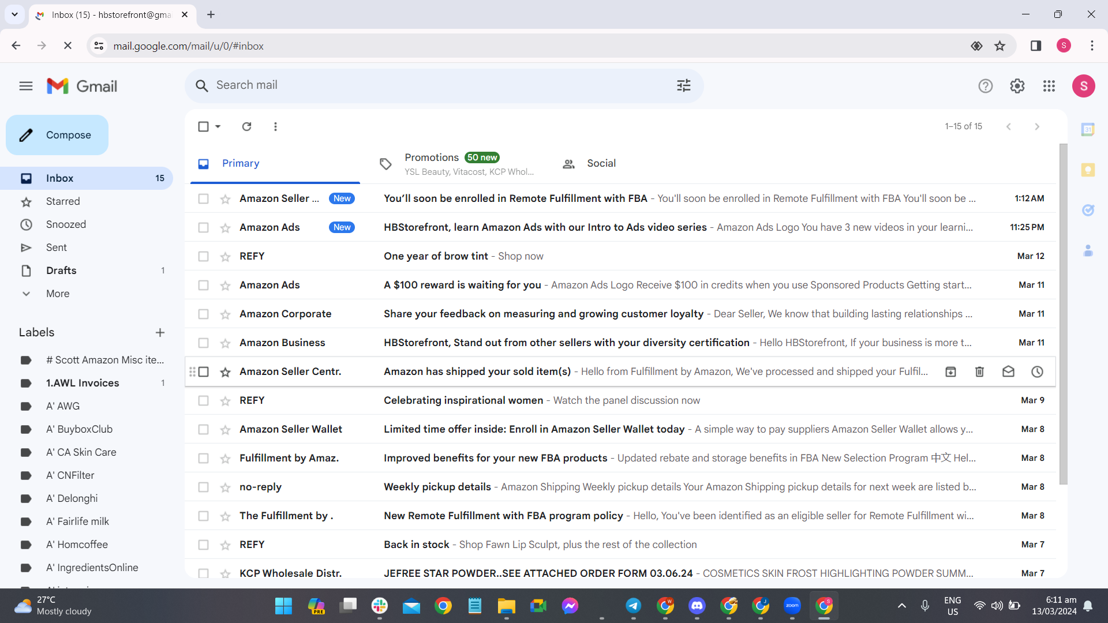This screenshot has height=623, width=1108.
Task: Open Google Calendar side panel
Action: (x=1088, y=130)
